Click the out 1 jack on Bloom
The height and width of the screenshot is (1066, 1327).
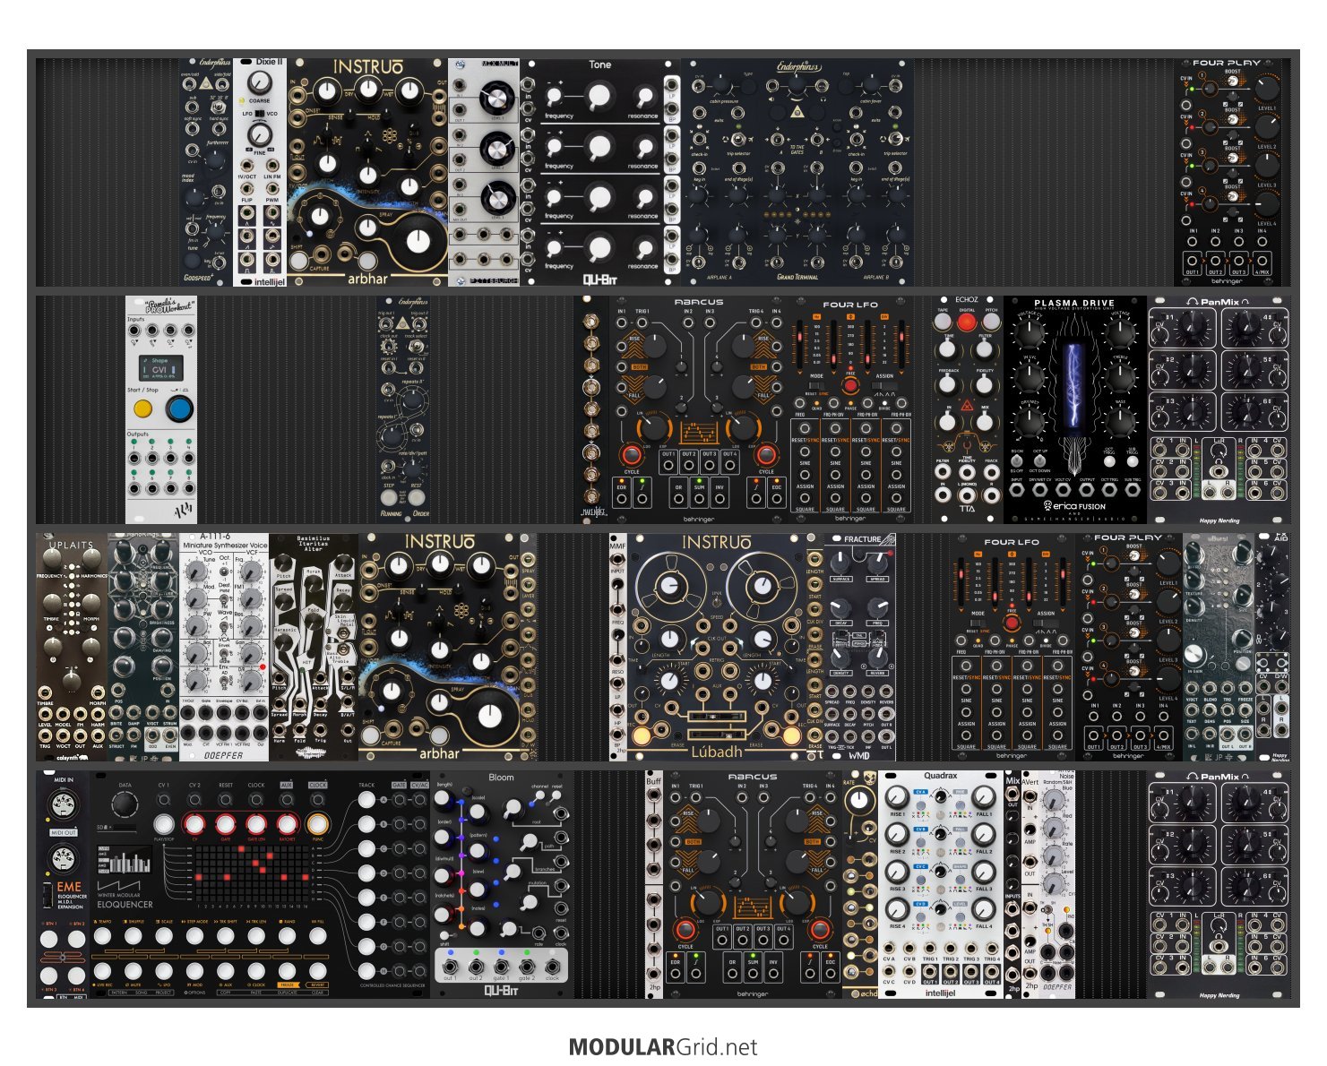coord(449,967)
